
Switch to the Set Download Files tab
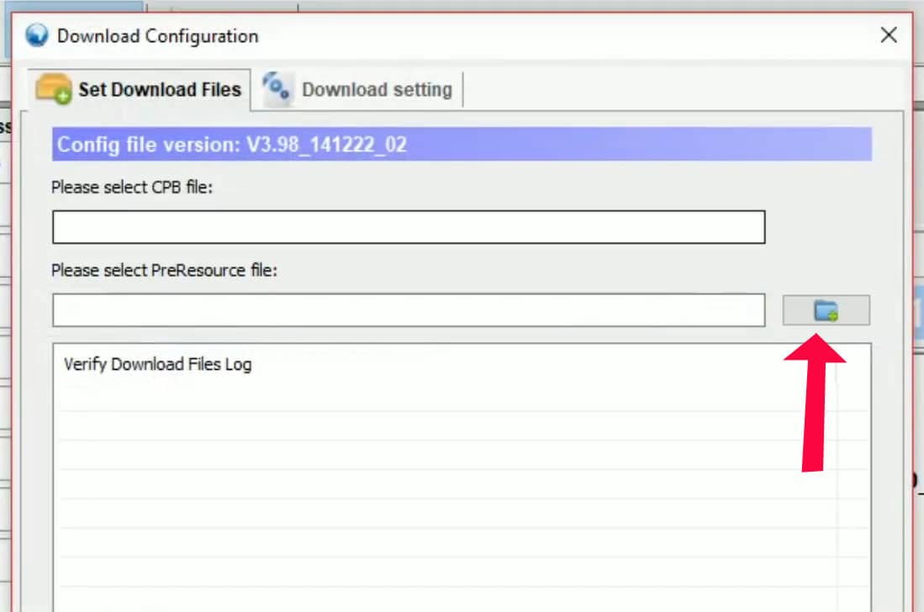[139, 90]
